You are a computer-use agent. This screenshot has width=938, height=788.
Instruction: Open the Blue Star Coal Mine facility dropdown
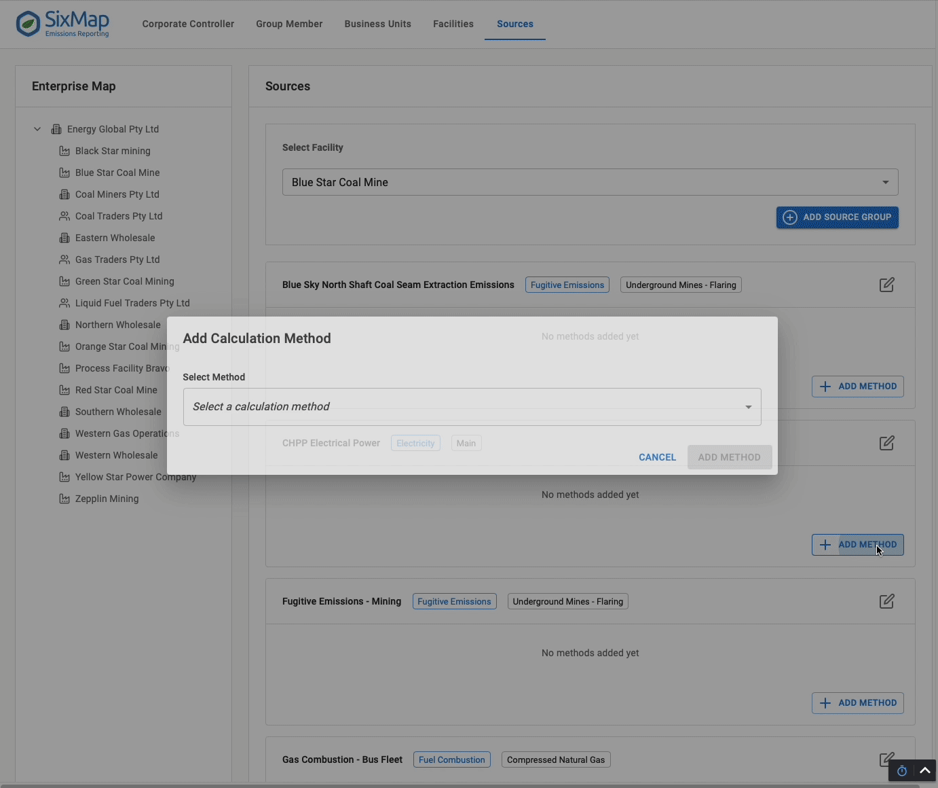pyautogui.click(x=590, y=182)
